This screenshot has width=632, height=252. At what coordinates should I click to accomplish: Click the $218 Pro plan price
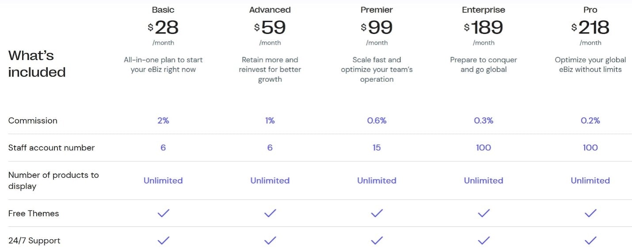tap(590, 28)
